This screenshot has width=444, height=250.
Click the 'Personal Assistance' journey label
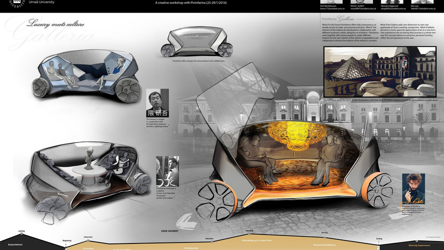tap(324, 245)
